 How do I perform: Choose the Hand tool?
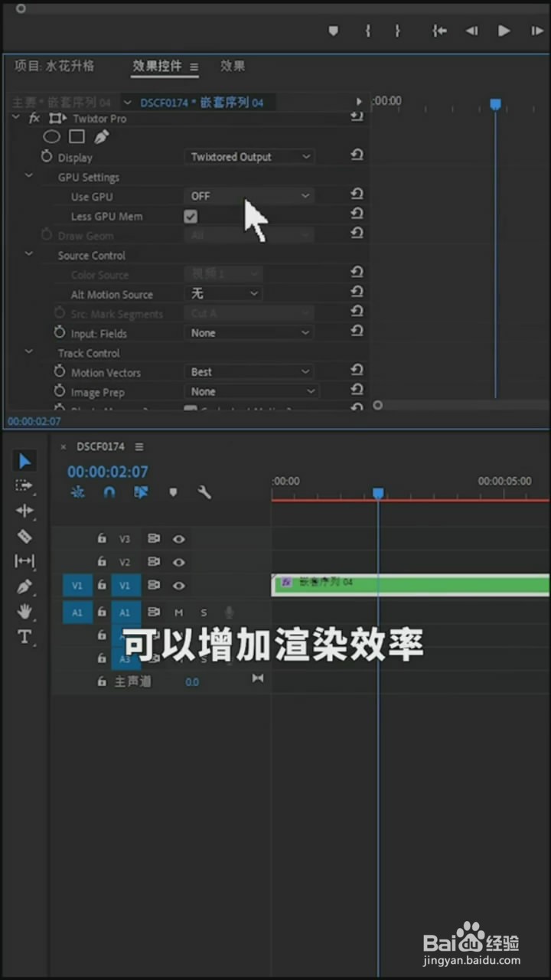click(24, 611)
